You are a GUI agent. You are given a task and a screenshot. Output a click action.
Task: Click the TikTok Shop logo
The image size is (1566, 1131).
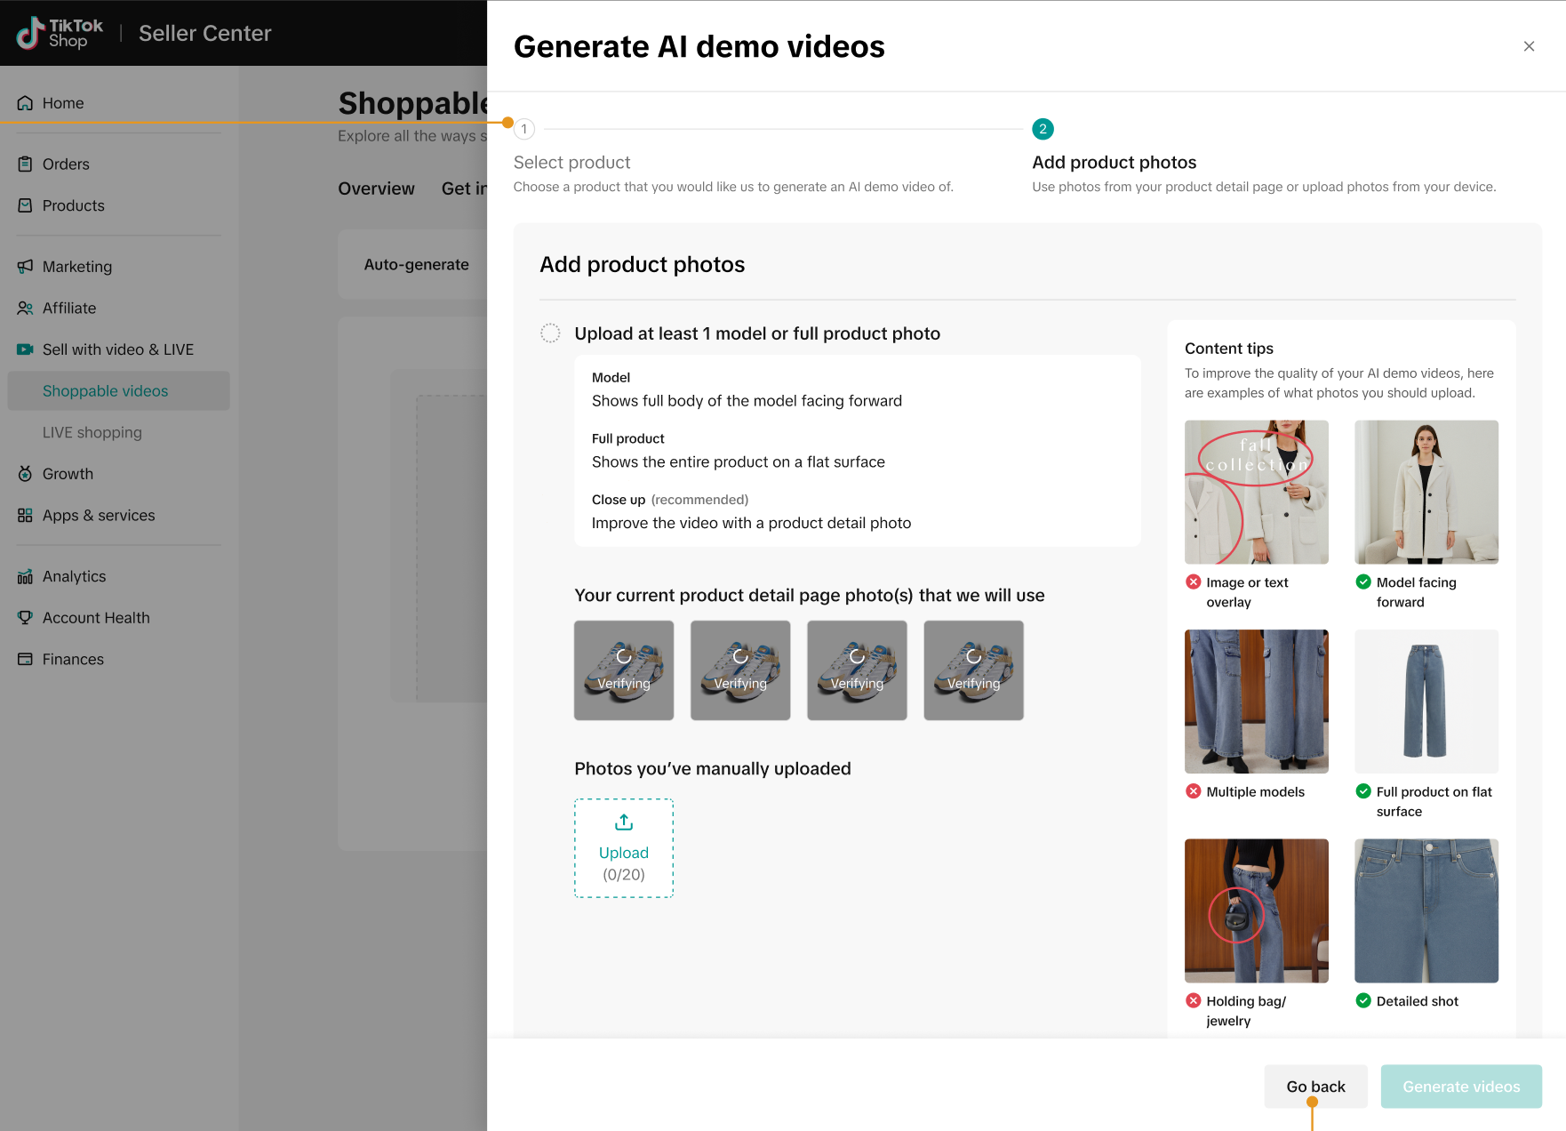coord(60,33)
